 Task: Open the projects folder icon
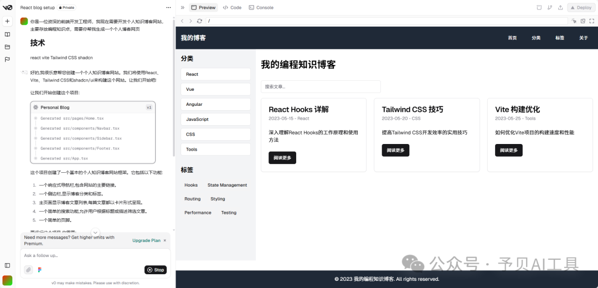[7, 47]
